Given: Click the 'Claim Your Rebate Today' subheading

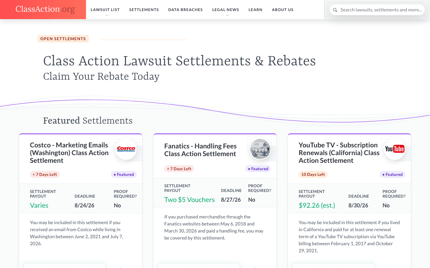Looking at the screenshot, I should 101,77.
